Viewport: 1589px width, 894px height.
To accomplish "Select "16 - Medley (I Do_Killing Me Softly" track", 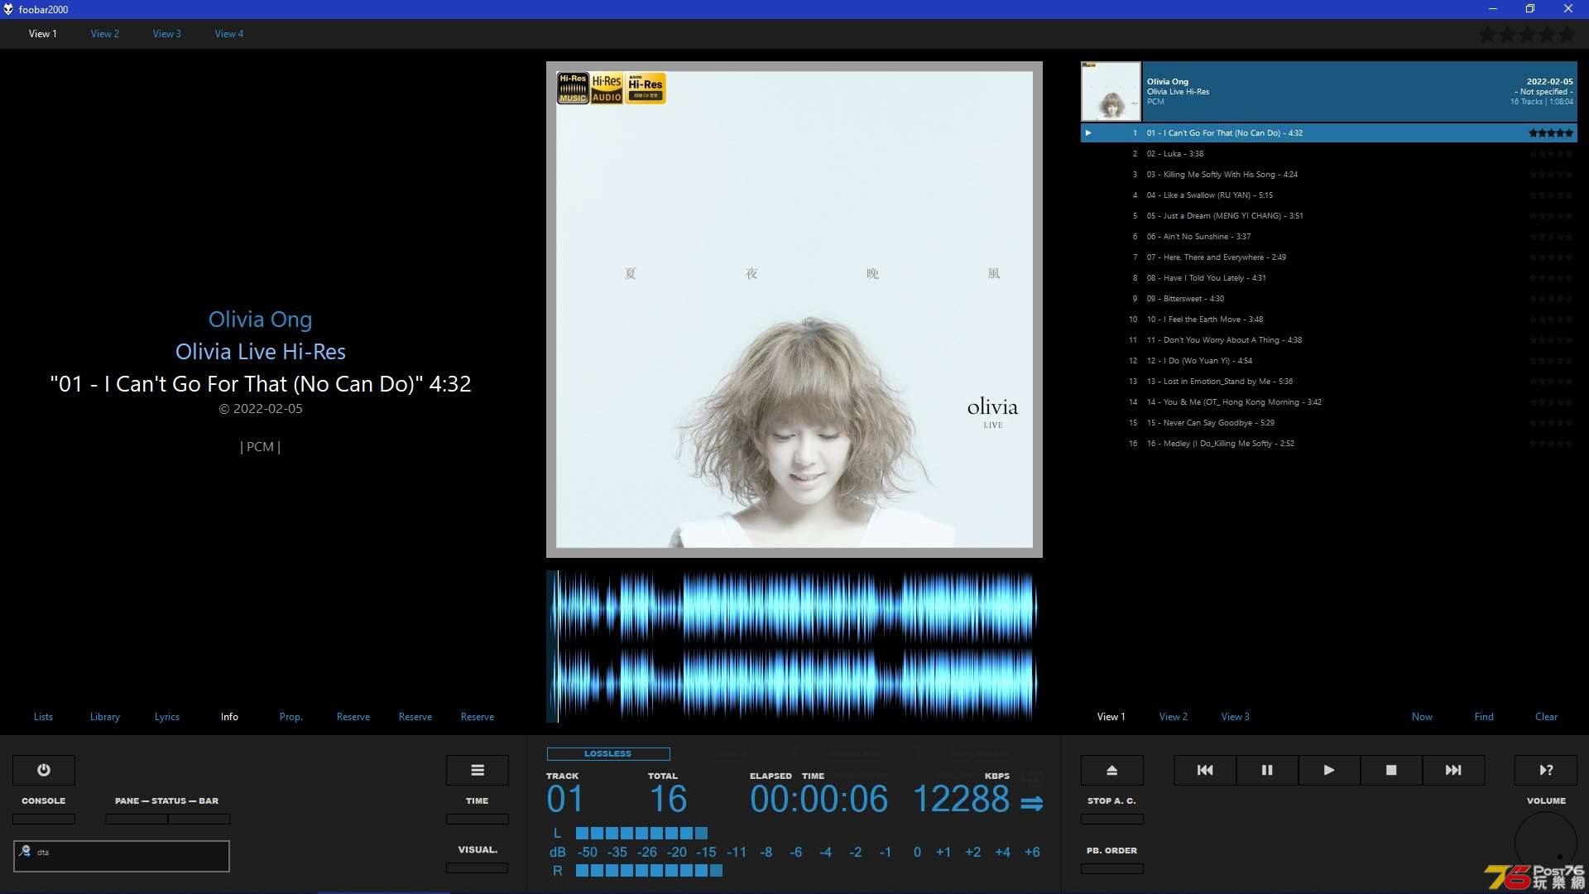I will tap(1329, 444).
